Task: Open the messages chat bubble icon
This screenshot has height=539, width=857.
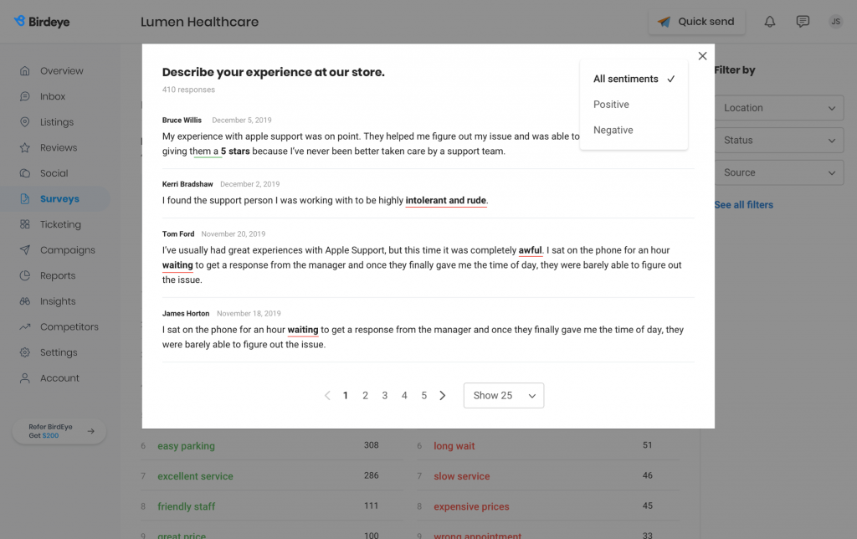Action: (803, 22)
